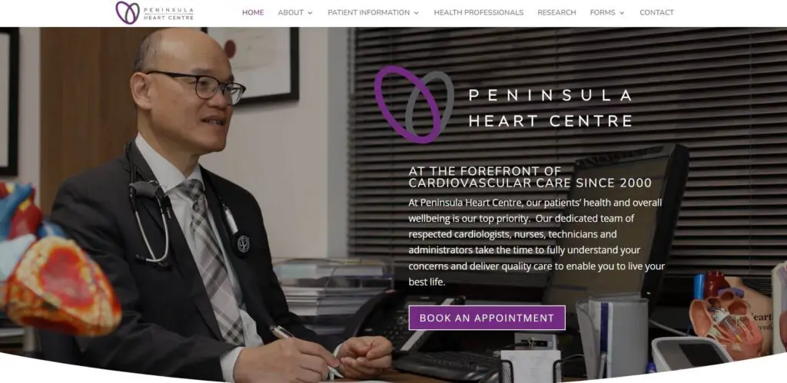Open the About menu item
The image size is (787, 383).
291,12
